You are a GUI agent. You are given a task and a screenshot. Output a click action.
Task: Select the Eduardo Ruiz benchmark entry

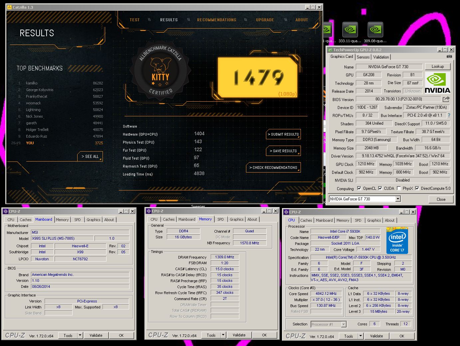click(61, 136)
